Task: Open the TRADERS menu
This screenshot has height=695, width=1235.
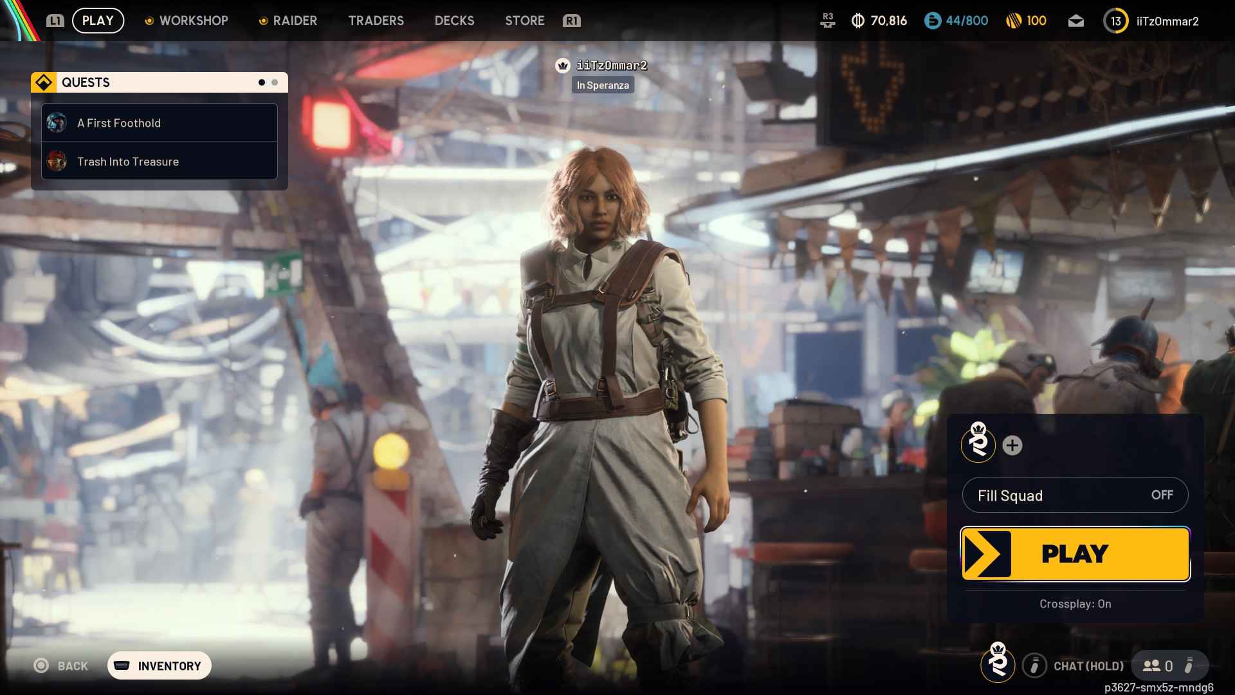Action: 376,20
